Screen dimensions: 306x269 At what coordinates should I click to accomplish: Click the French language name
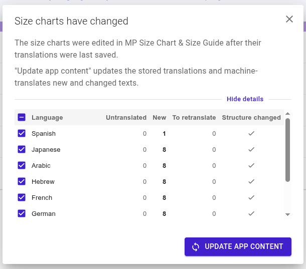pos(42,198)
